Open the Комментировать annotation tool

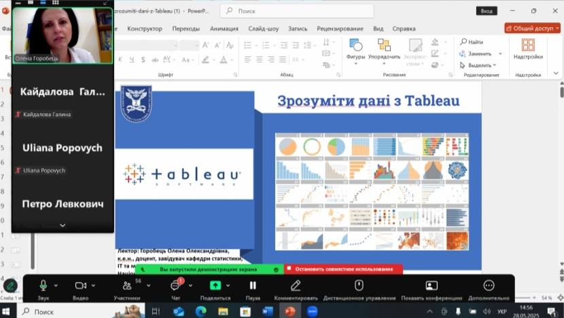point(296,285)
